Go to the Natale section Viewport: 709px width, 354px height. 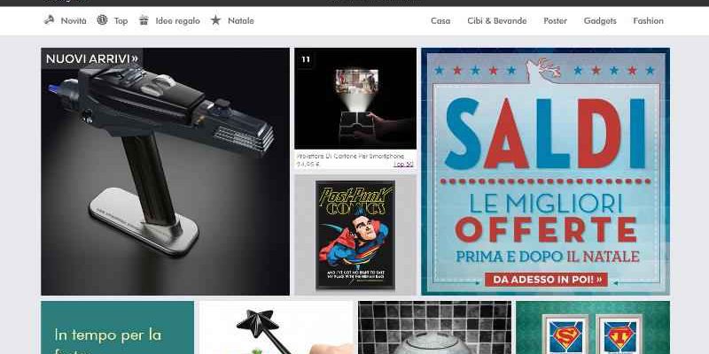[240, 20]
